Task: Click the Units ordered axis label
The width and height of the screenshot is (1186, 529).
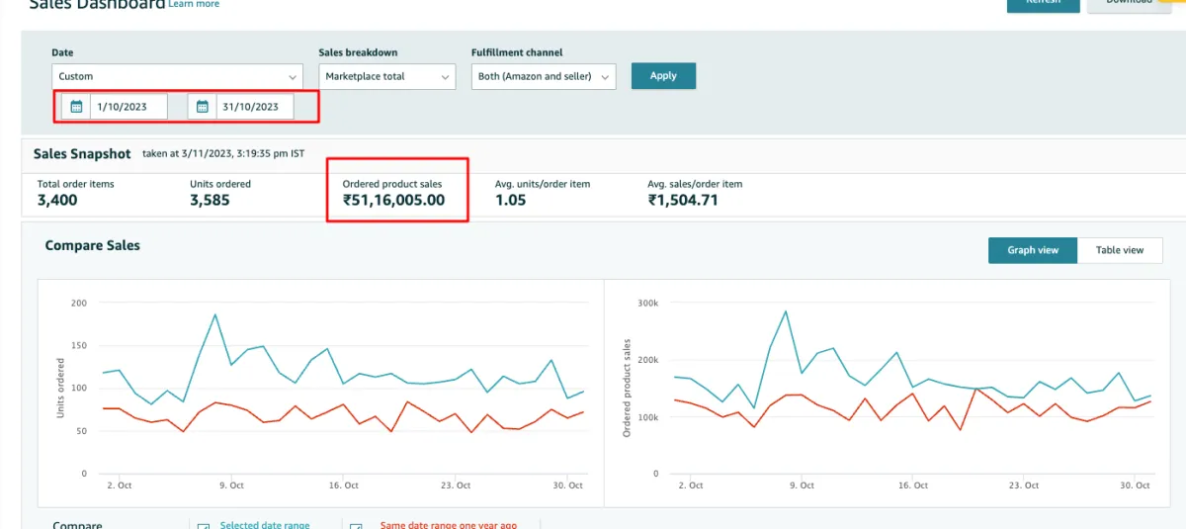Action: click(60, 388)
